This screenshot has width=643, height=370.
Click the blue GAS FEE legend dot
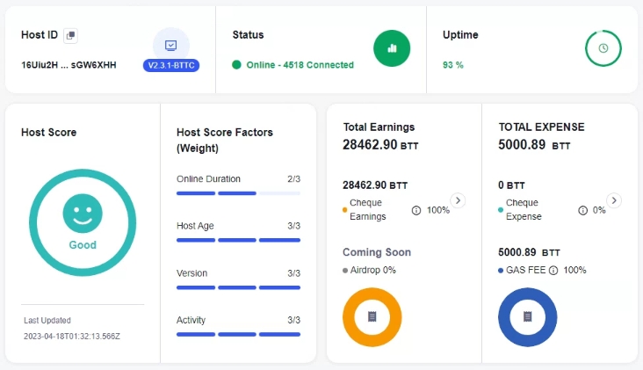click(x=501, y=271)
